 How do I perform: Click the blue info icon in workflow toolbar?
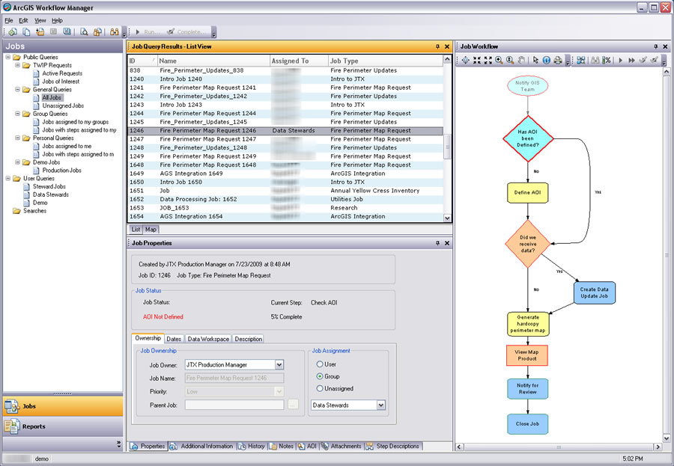tap(547, 61)
